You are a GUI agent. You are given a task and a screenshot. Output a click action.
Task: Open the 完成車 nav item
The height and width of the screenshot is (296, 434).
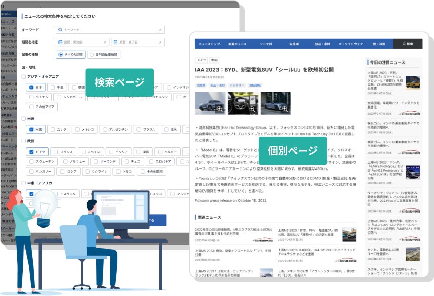pos(294,44)
